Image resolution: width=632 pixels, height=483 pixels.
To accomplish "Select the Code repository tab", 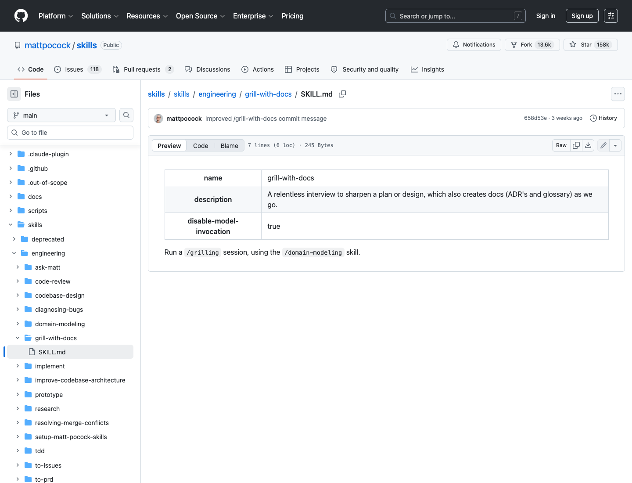I will 31,69.
